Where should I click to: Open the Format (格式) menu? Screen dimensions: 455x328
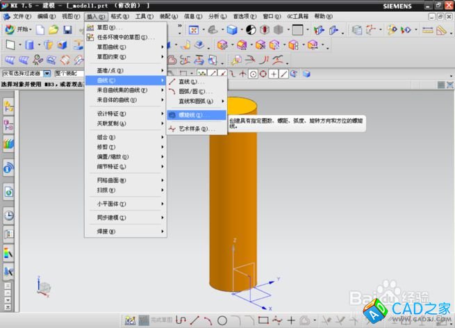[119, 15]
